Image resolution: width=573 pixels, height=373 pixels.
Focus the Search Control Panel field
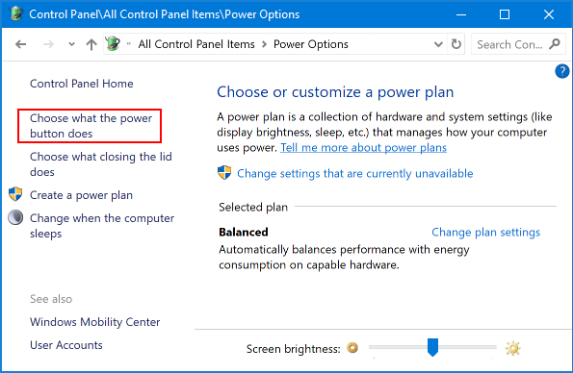tap(509, 44)
